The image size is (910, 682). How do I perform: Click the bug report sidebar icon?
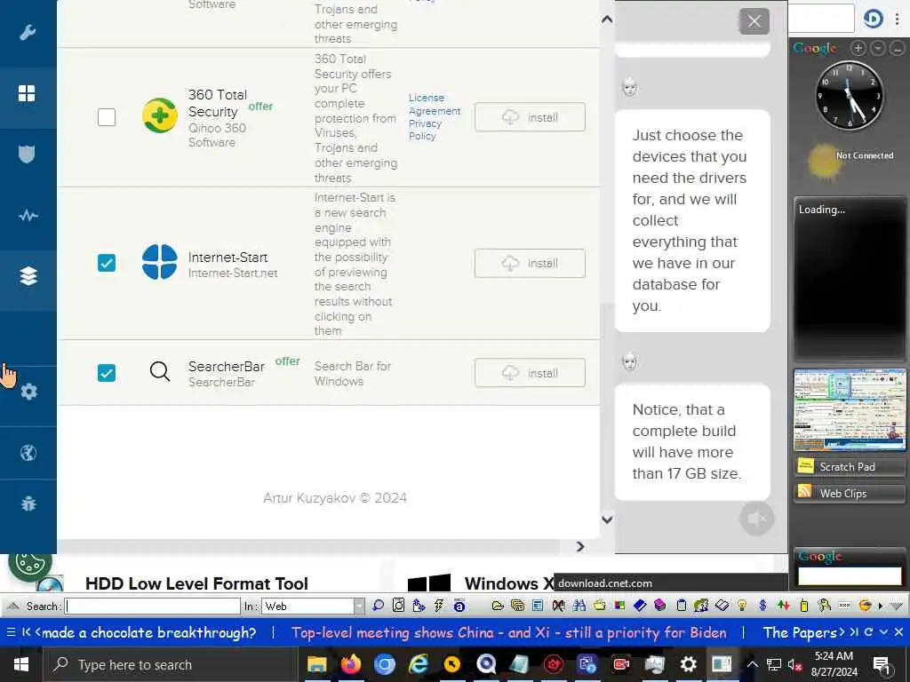tap(28, 504)
